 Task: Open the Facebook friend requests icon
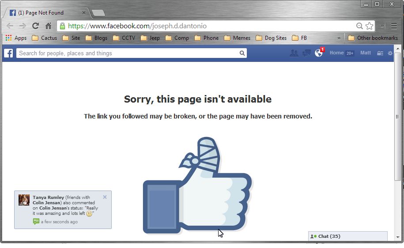tap(294, 53)
